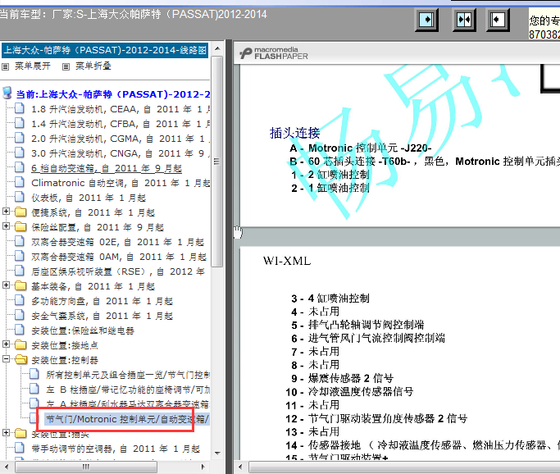The height and width of the screenshot is (474, 560).
Task: Open 1.4 升汽油发动机 CFBA document
Action: pyautogui.click(x=121, y=124)
